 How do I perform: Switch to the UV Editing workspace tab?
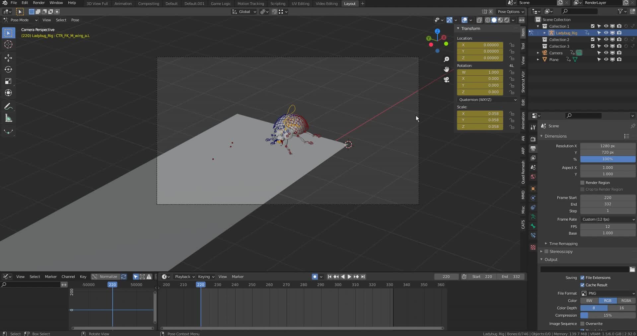point(300,4)
